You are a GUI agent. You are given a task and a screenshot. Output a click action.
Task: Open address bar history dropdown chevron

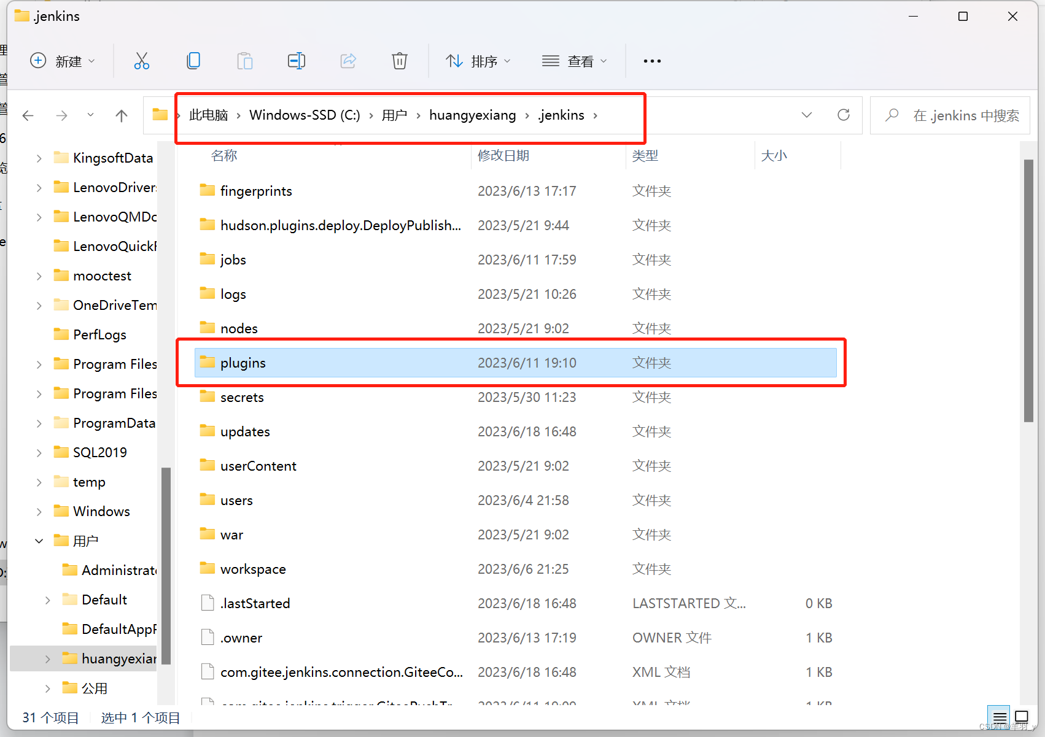coord(807,115)
